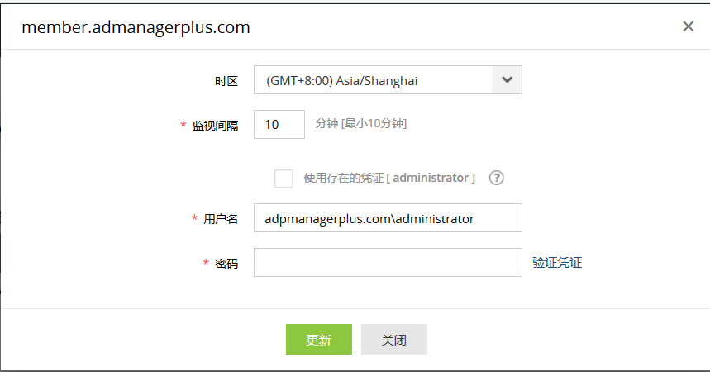
Task: Click the 分钟 [最小10分钟] hint text
Action: coord(361,124)
